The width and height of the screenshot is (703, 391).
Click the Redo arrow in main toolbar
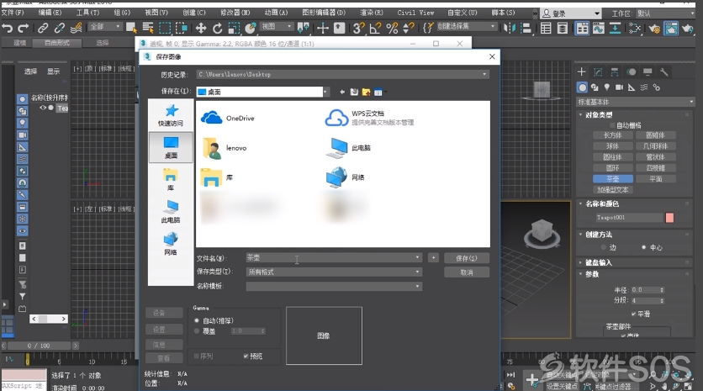(x=24, y=29)
